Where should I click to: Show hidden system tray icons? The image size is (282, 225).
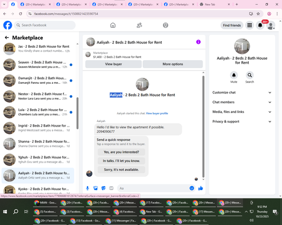[x=246, y=211]
